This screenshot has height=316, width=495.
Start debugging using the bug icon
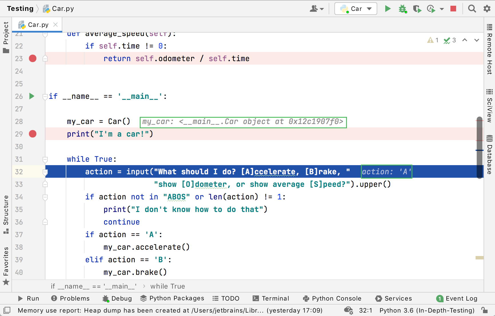(x=402, y=9)
